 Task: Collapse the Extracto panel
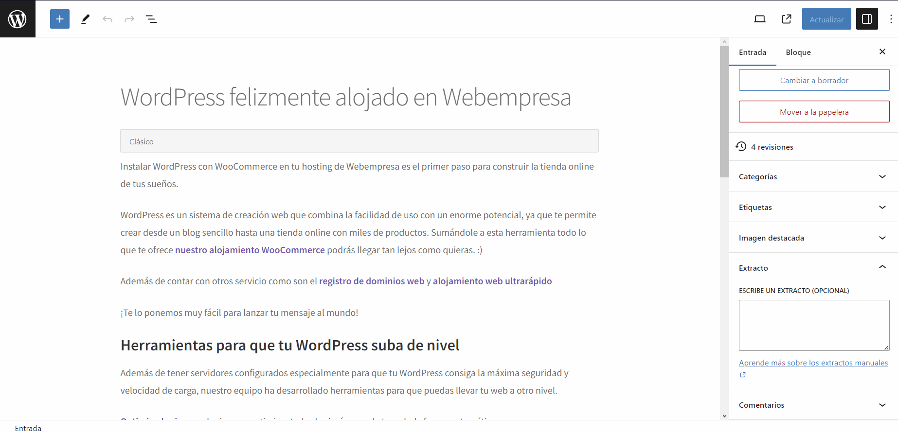point(813,268)
